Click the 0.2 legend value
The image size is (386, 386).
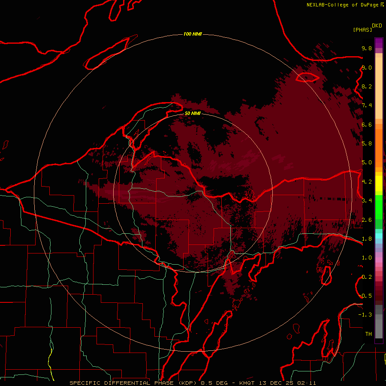(x=367, y=277)
